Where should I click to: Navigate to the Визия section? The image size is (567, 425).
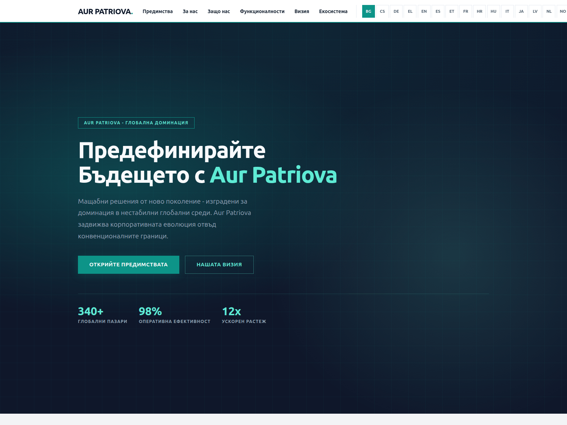[302, 11]
